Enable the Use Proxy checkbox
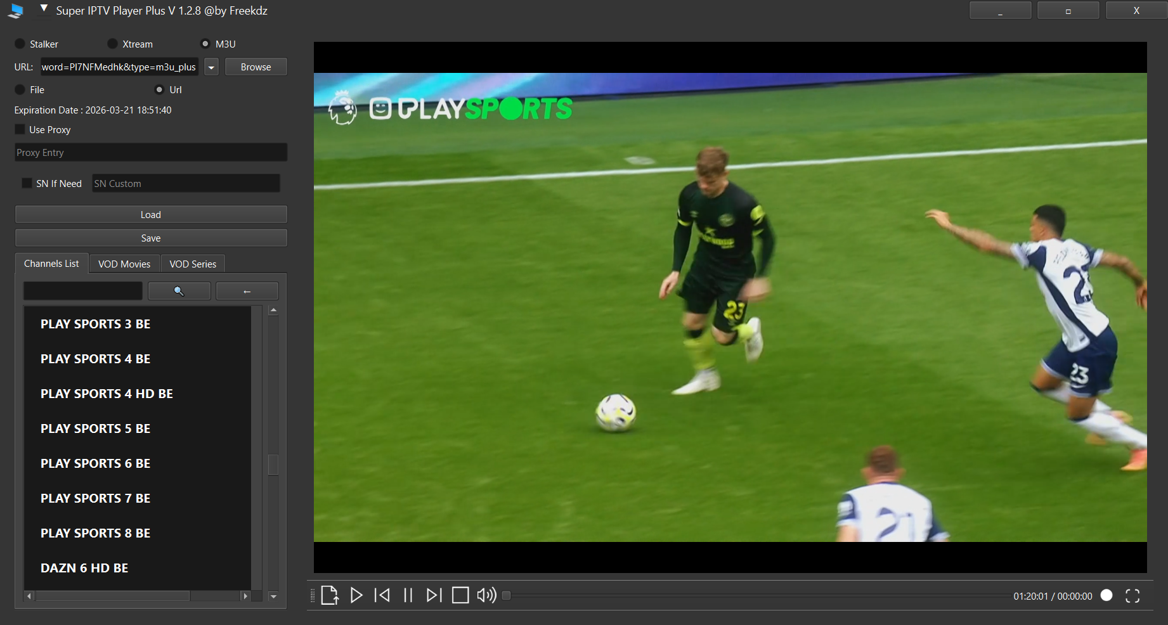This screenshot has width=1168, height=625. click(x=20, y=129)
